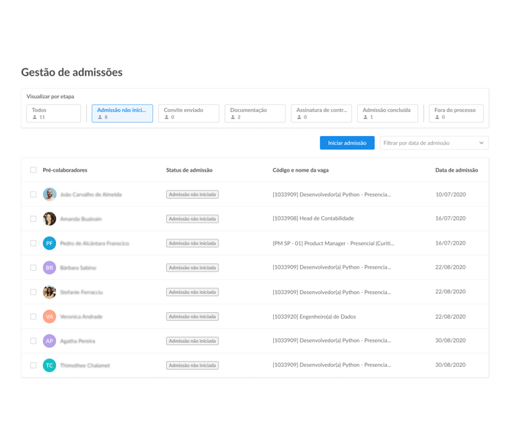510x441 pixels.
Task: Click the person icon in Admissão concluída card
Action: coord(365,117)
